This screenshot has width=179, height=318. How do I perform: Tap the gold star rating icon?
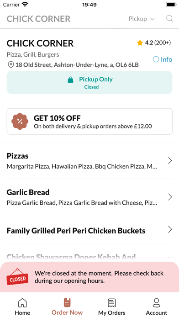[x=140, y=43]
